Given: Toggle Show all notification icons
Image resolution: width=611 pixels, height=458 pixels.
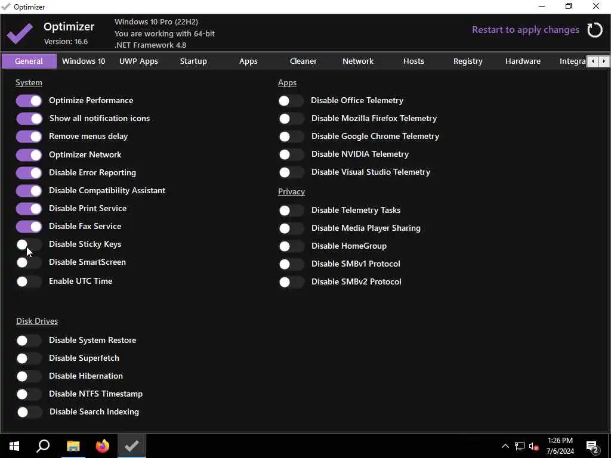Looking at the screenshot, I should pos(29,119).
